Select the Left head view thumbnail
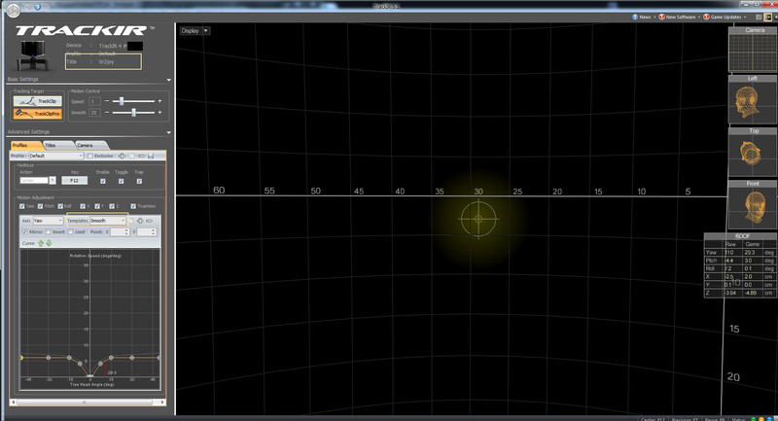Image resolution: width=778 pixels, height=421 pixels. 754,100
